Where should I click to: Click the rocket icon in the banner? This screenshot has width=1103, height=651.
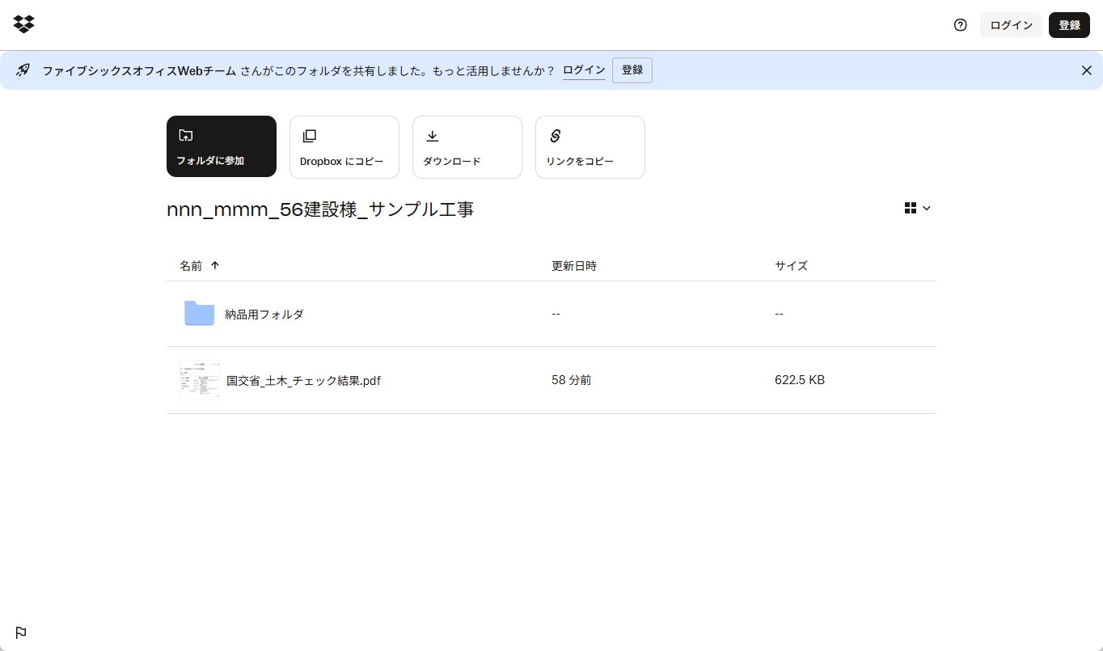[23, 70]
